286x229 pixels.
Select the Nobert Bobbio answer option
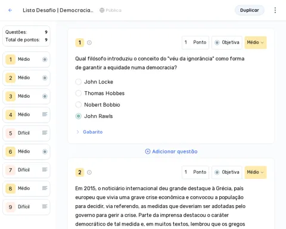(x=79, y=105)
